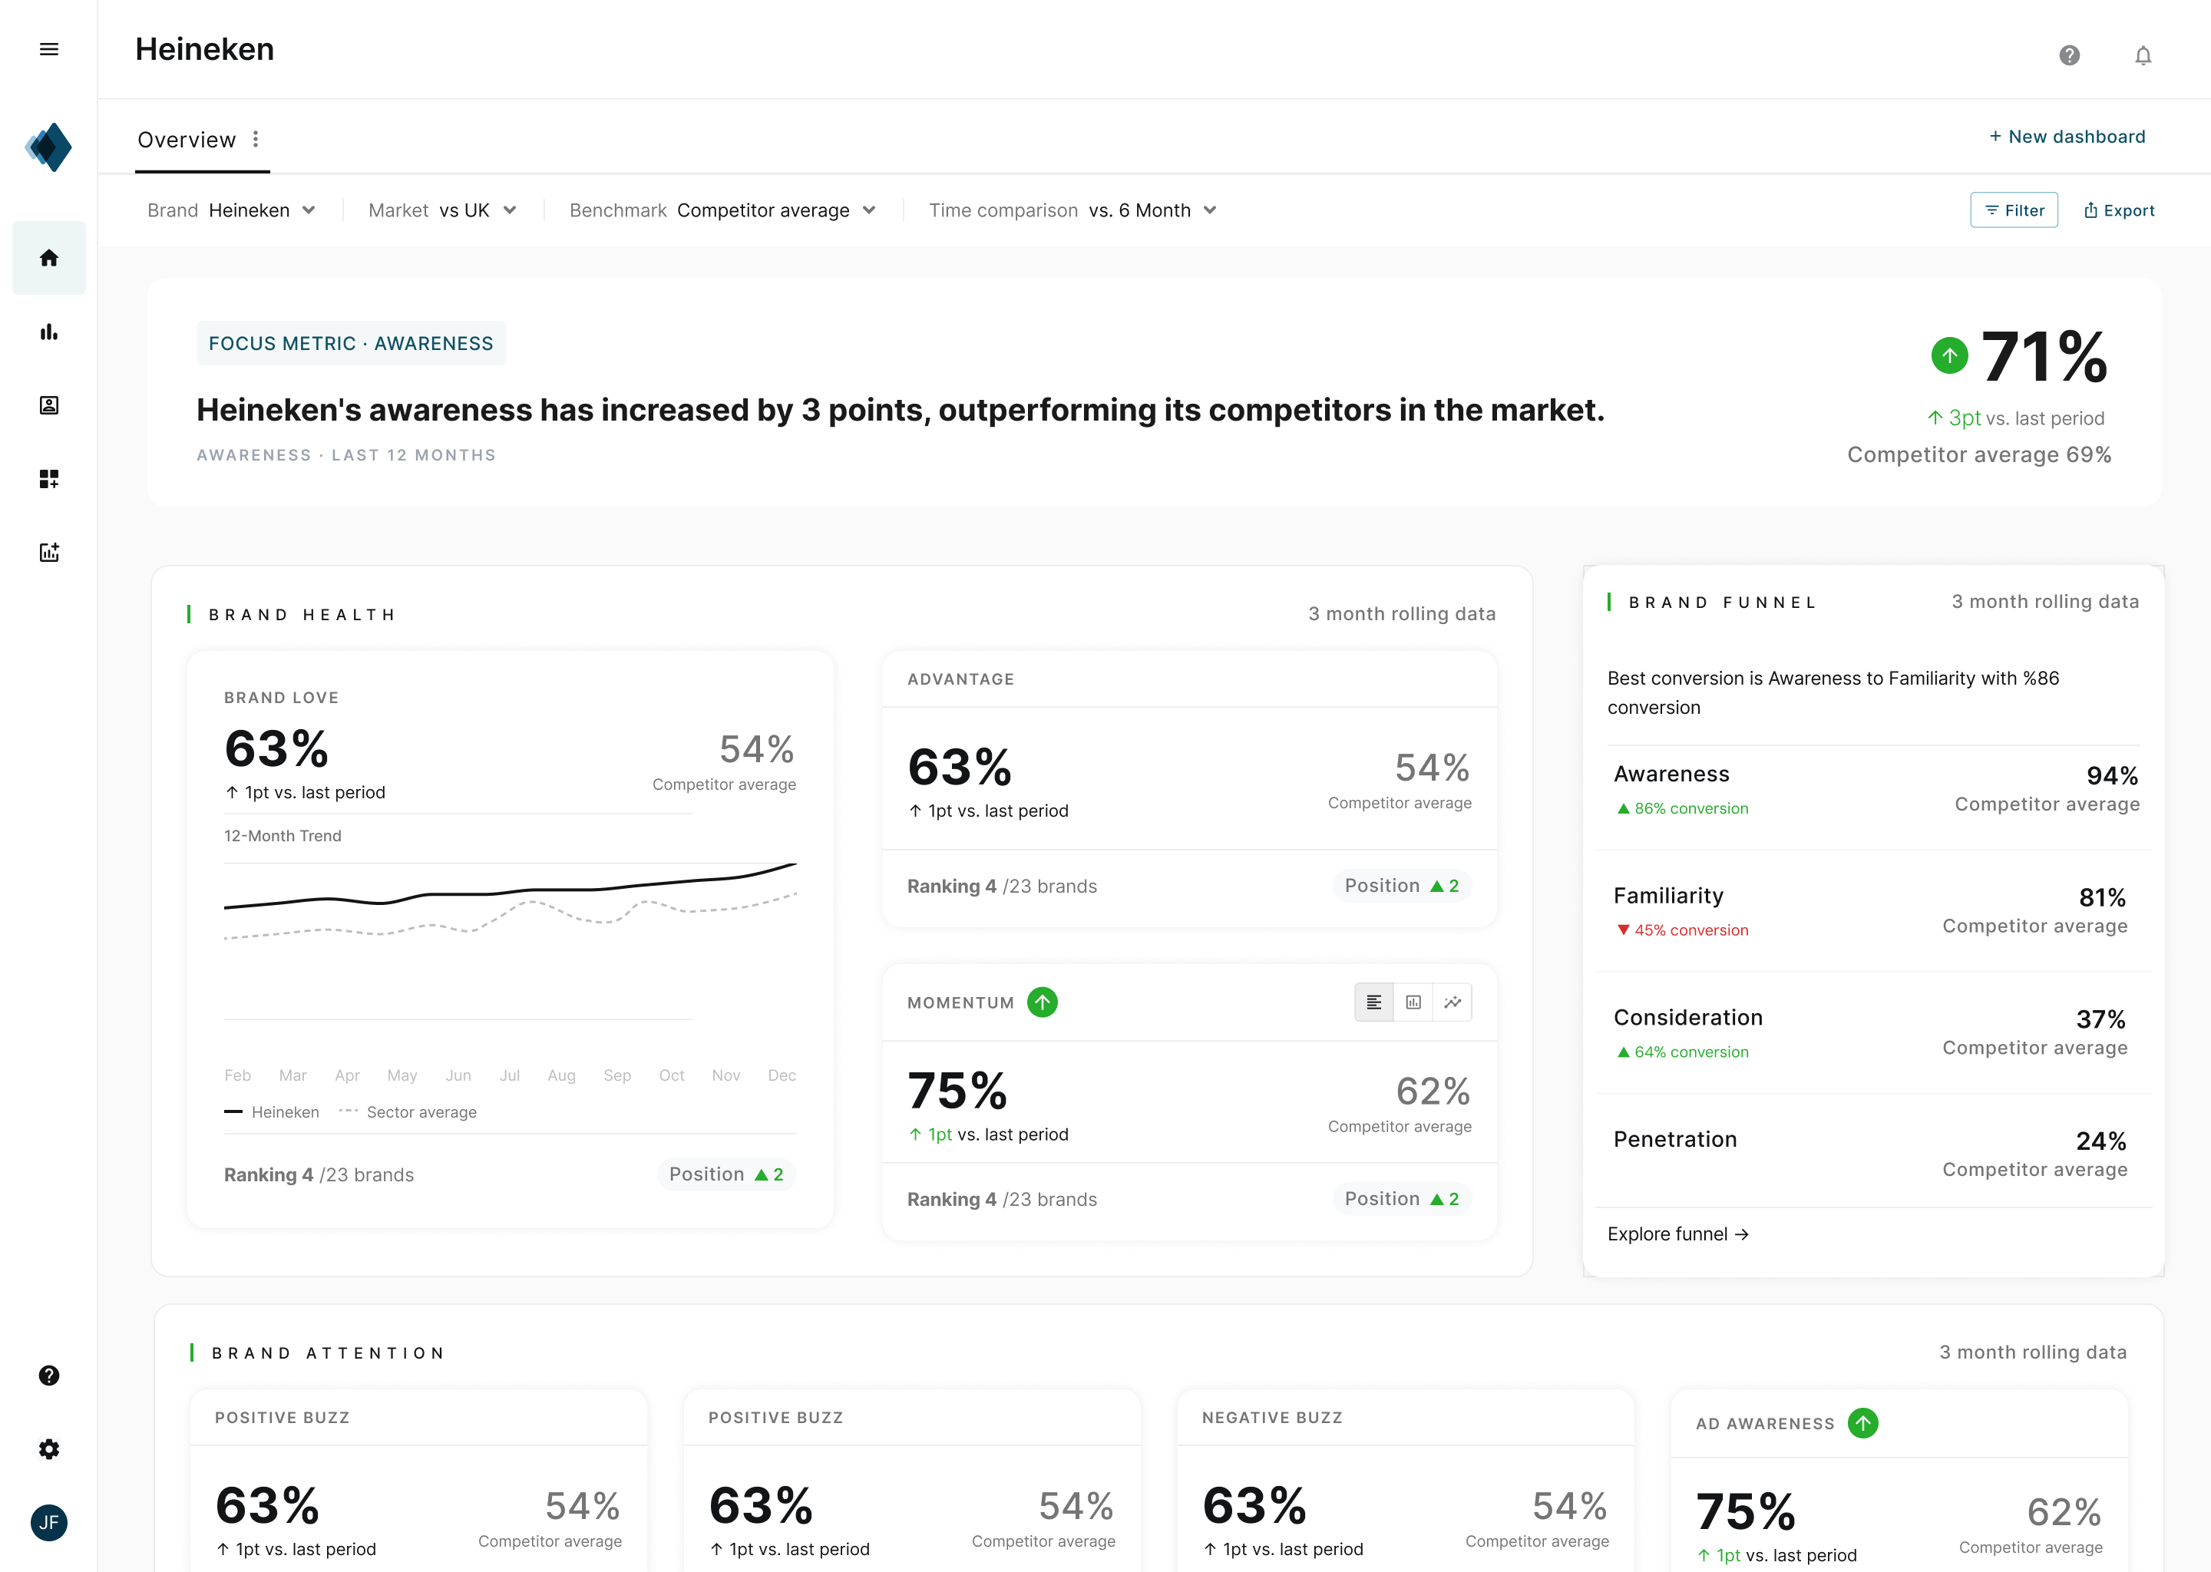Click the 3pt vs. last period text
2211x1572 pixels.
(x=2015, y=418)
